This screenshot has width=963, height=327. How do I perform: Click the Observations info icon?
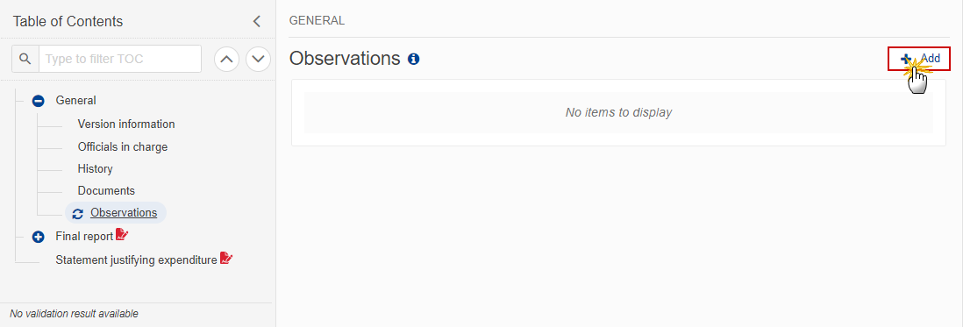[x=413, y=59]
